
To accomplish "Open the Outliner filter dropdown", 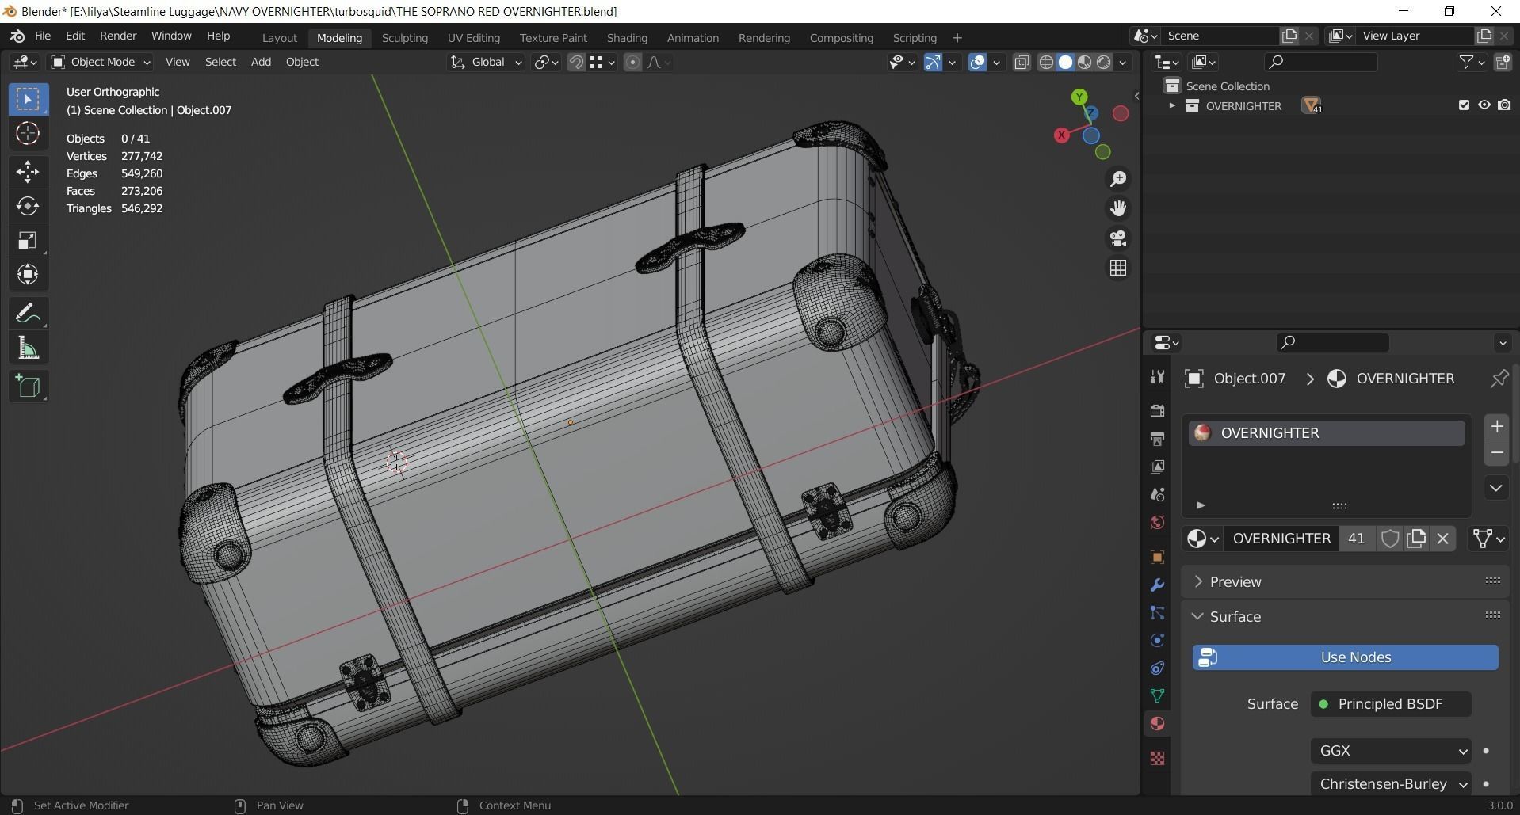I will (x=1472, y=62).
